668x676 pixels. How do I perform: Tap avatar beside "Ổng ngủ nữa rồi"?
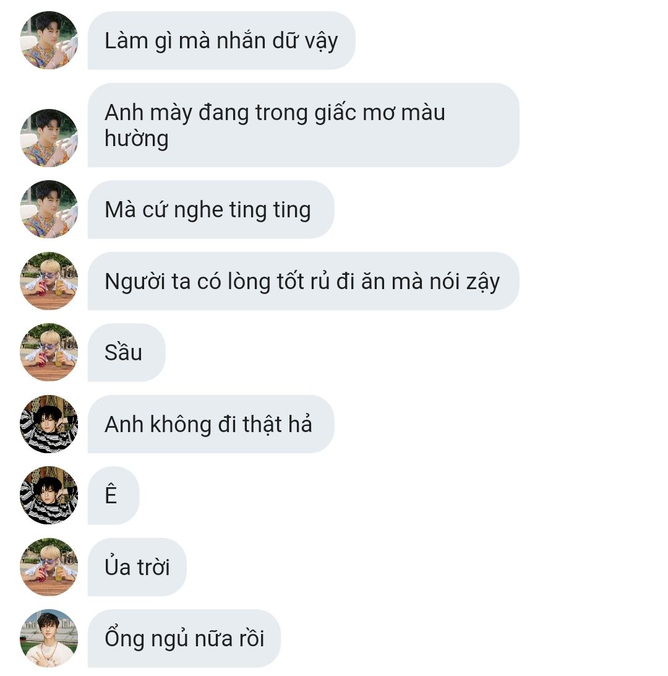[x=49, y=638]
